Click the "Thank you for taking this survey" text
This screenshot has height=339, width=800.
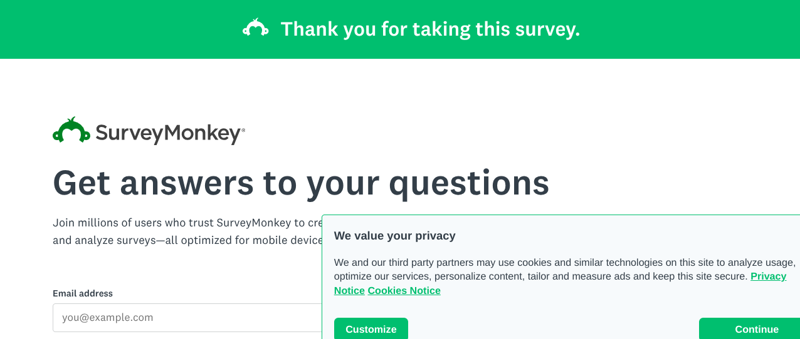pyautogui.click(x=430, y=29)
